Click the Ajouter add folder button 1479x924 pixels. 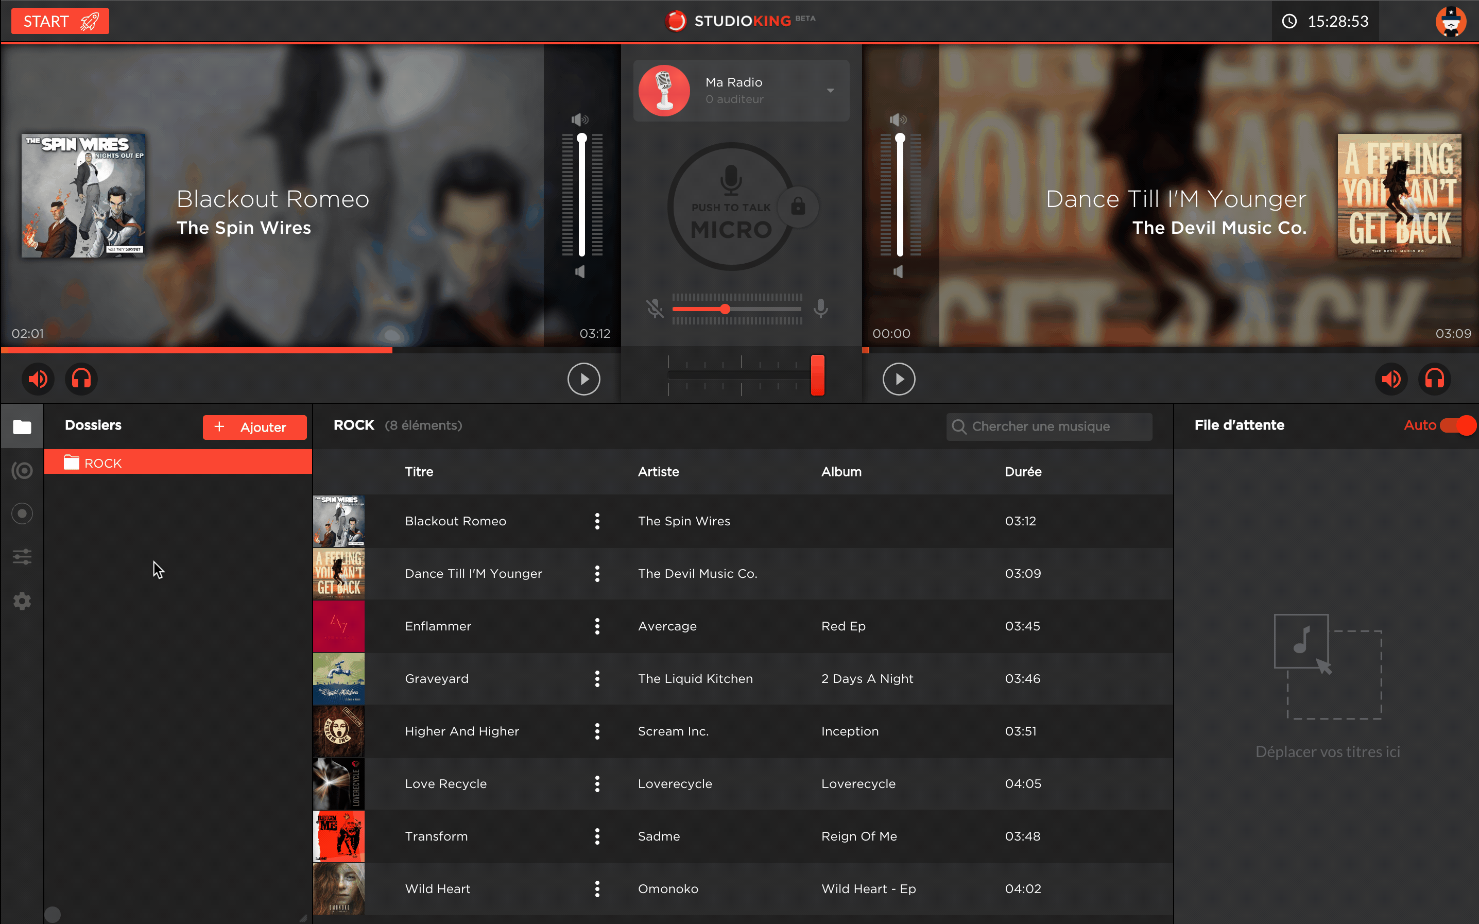point(254,427)
